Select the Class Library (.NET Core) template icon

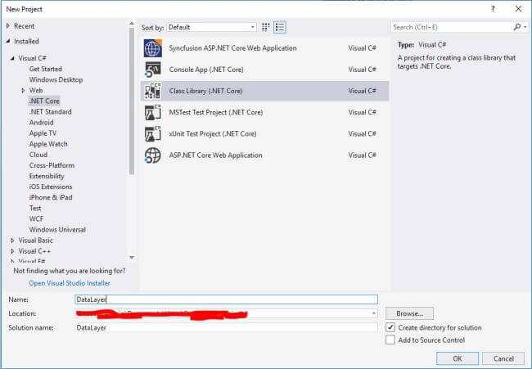(x=153, y=91)
